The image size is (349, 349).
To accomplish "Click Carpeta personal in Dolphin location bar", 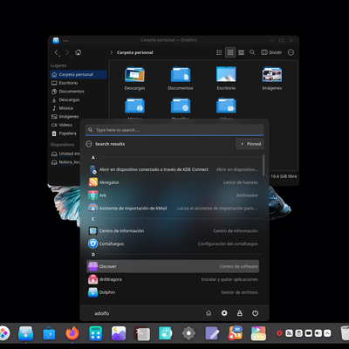I will [135, 52].
